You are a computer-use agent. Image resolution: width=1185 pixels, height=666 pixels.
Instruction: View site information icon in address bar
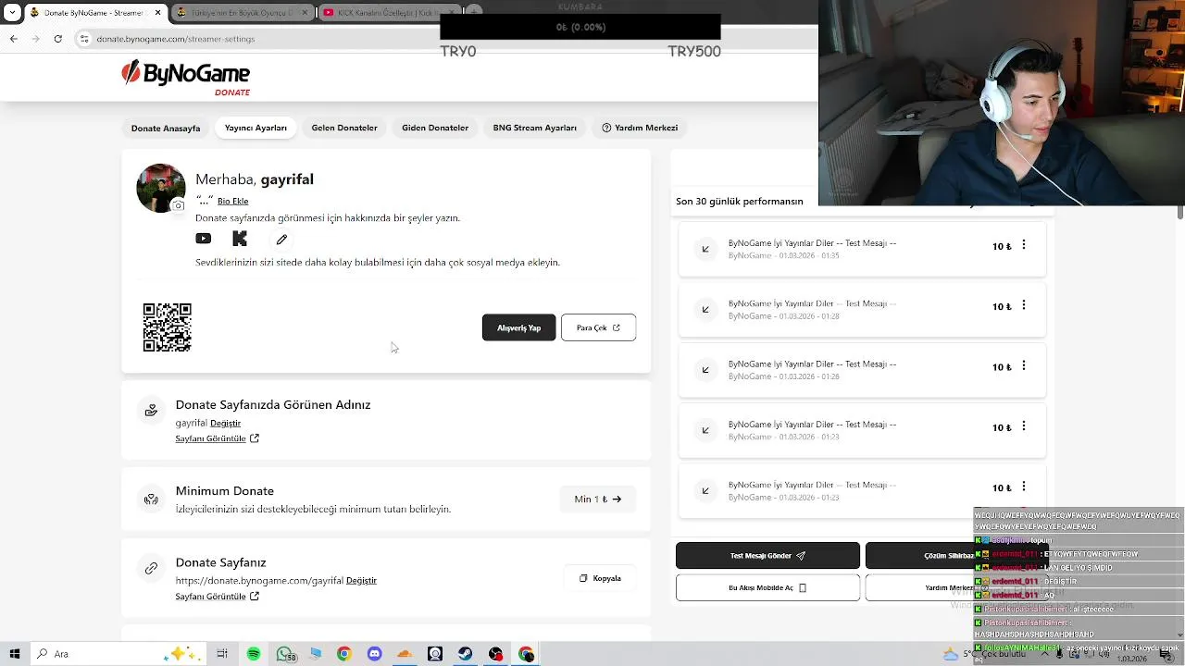[84, 39]
